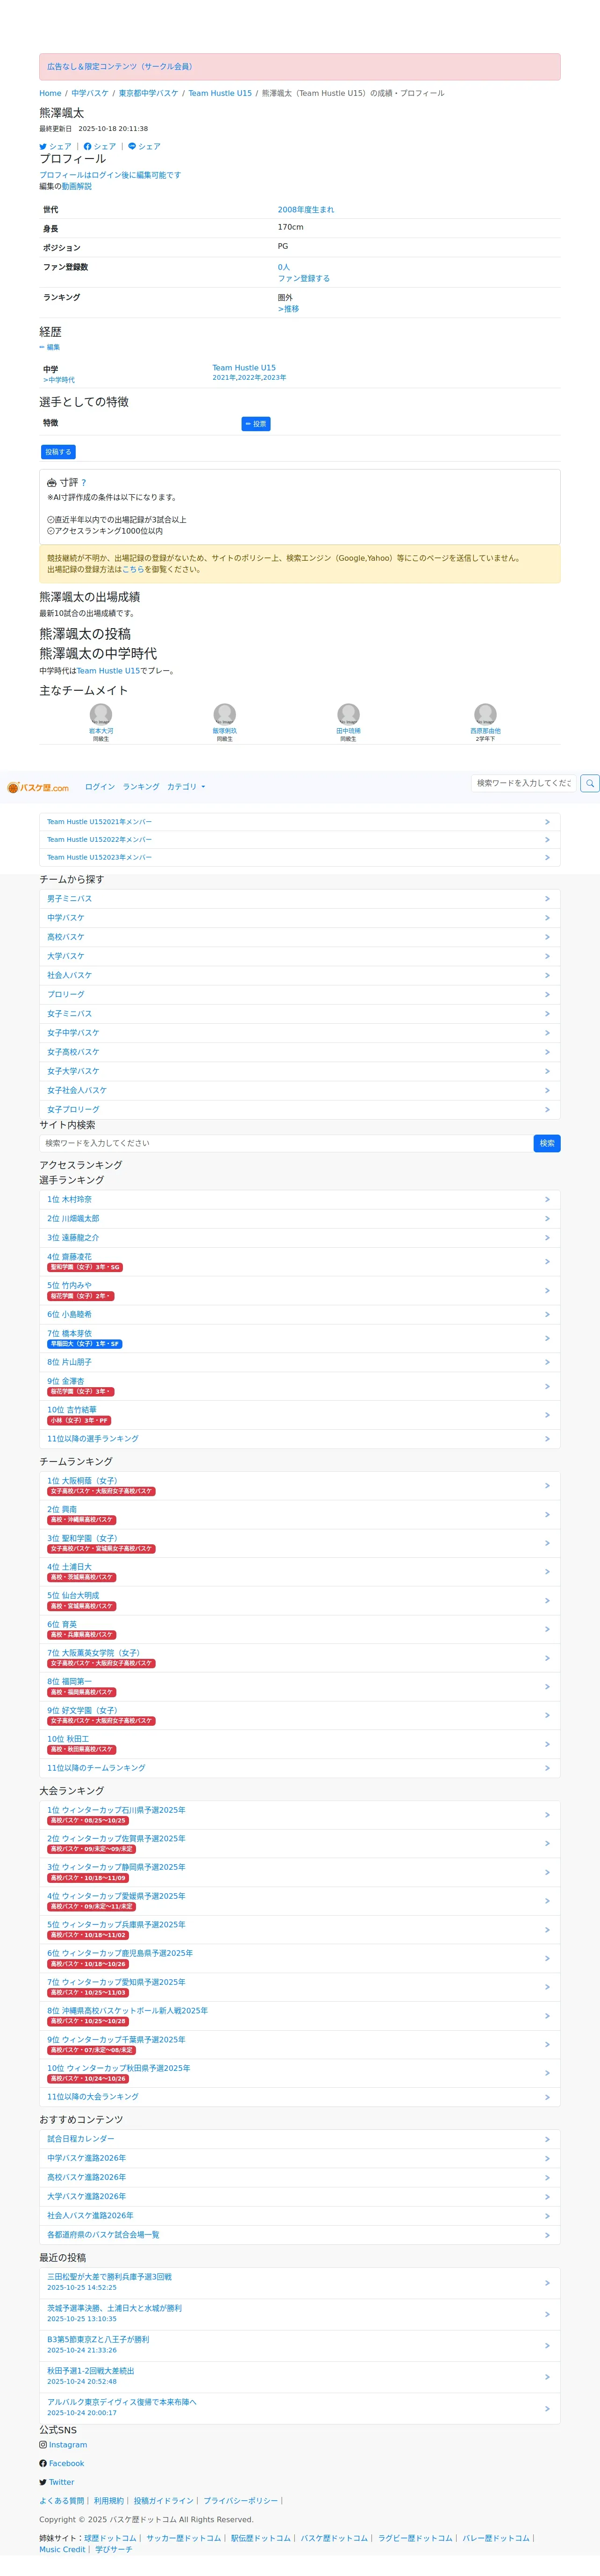Image resolution: width=600 pixels, height=2576 pixels.
Task: Click the blue 投票 button
Action: [x=256, y=424]
